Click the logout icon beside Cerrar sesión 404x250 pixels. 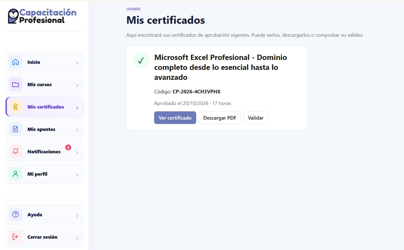[15, 237]
